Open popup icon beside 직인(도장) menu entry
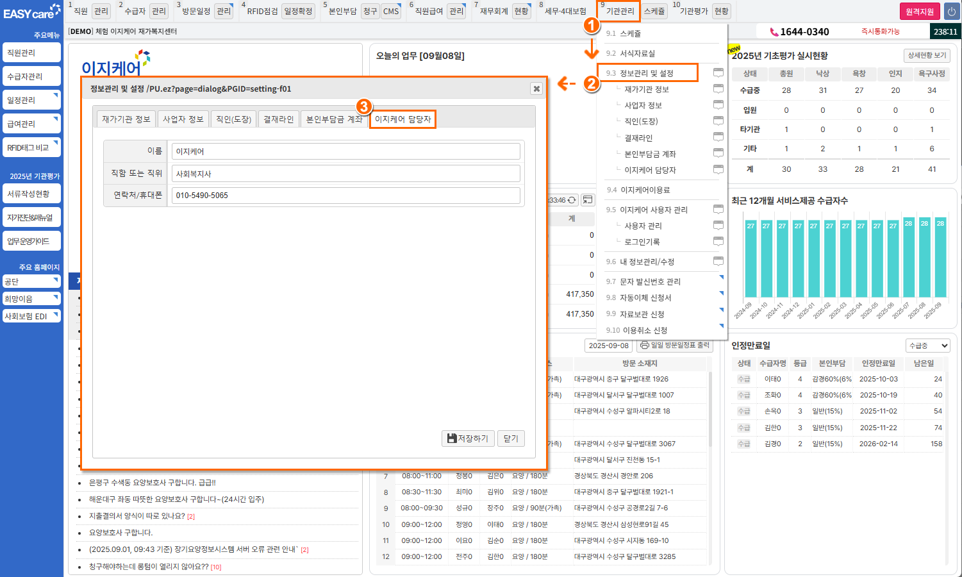Screen dimensions: 962x577 (718, 121)
